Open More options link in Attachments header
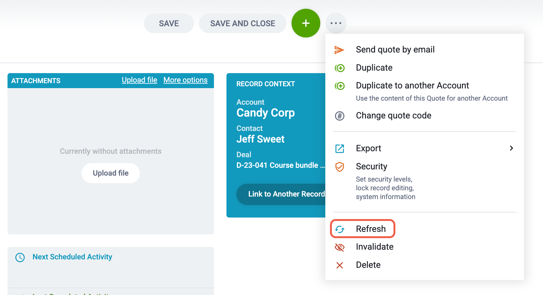This screenshot has height=295, width=543. [185, 80]
